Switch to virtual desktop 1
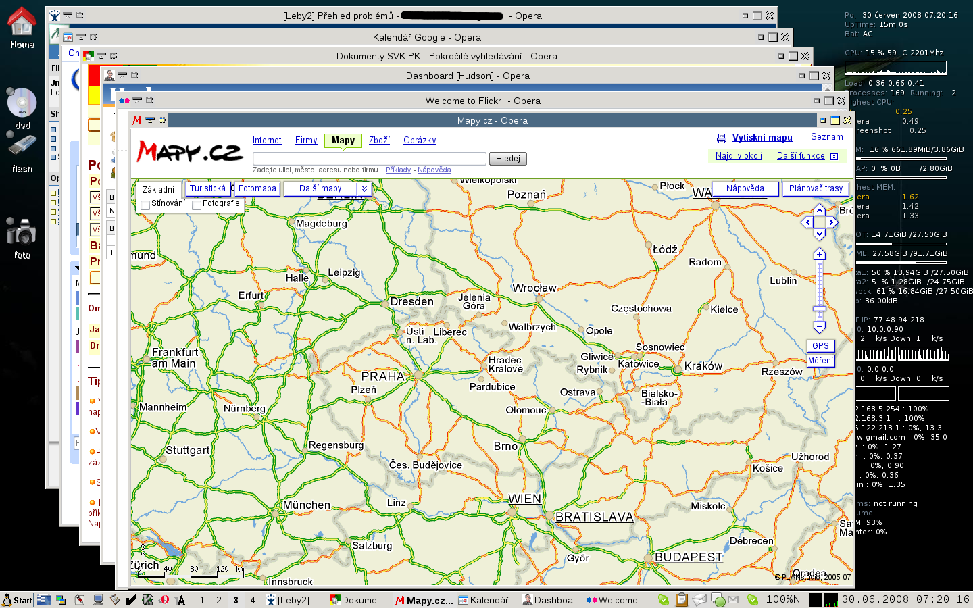Image resolution: width=973 pixels, height=608 pixels. pos(202,600)
